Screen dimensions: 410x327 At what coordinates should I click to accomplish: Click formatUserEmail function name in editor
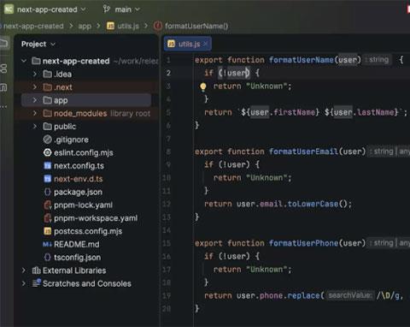coord(303,152)
